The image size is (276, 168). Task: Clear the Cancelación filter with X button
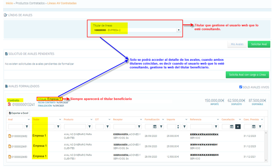pyautogui.click(x=238, y=126)
